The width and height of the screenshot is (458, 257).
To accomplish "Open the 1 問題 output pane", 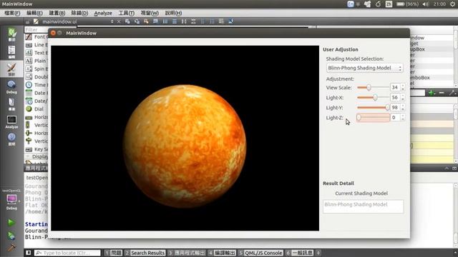I will tap(113, 253).
